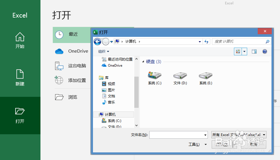280x160 pixels.
Task: Open the 组织 menu
Action: [x=103, y=51]
